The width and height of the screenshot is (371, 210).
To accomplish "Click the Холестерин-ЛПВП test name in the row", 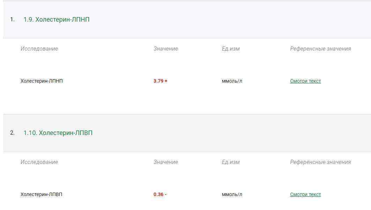I will point(42,194).
